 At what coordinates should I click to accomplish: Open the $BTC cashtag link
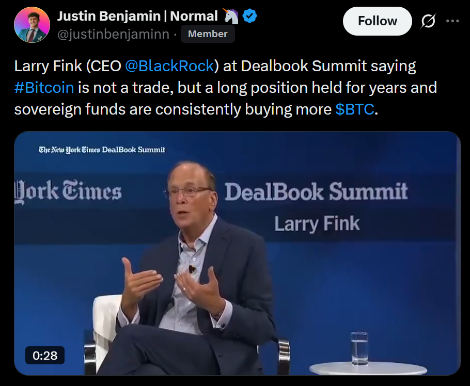[x=355, y=109]
